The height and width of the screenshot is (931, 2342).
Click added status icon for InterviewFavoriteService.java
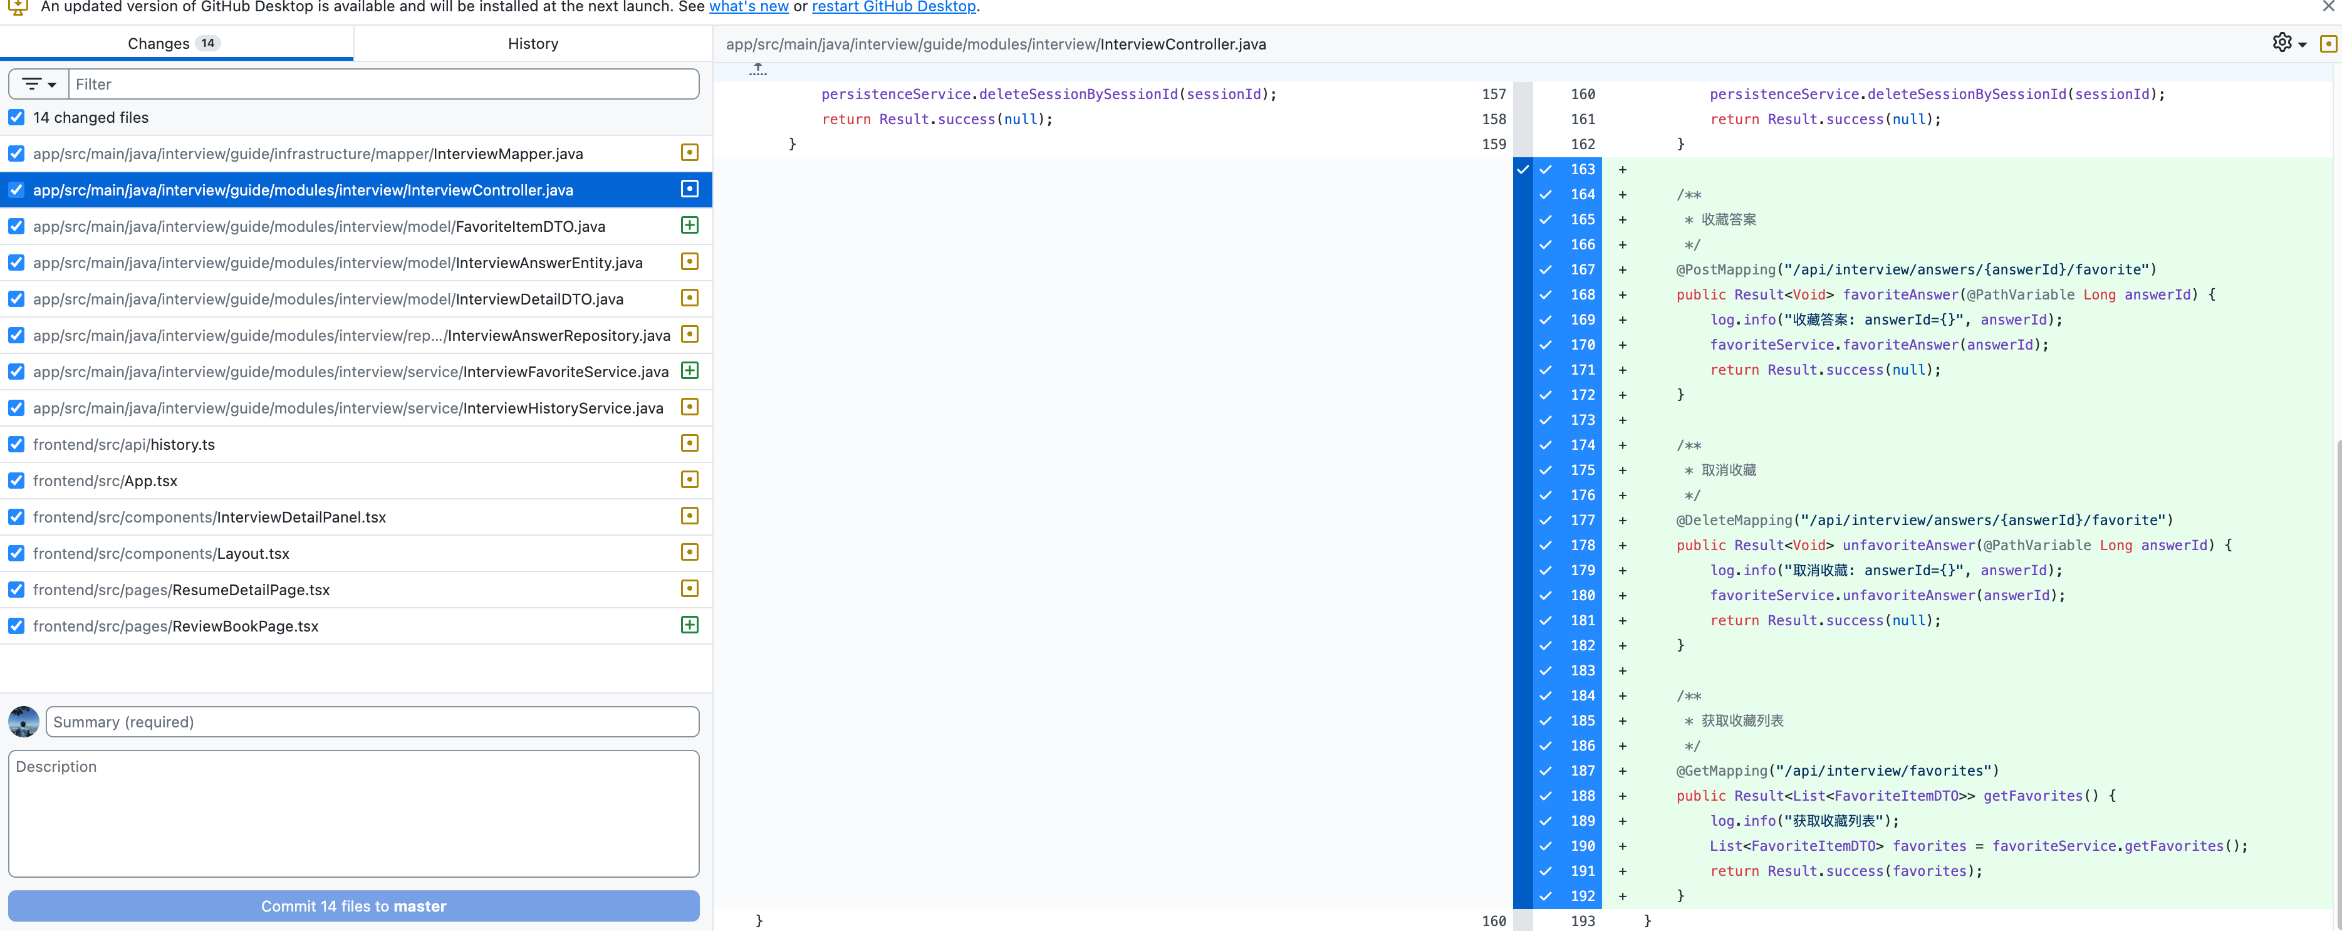(689, 371)
